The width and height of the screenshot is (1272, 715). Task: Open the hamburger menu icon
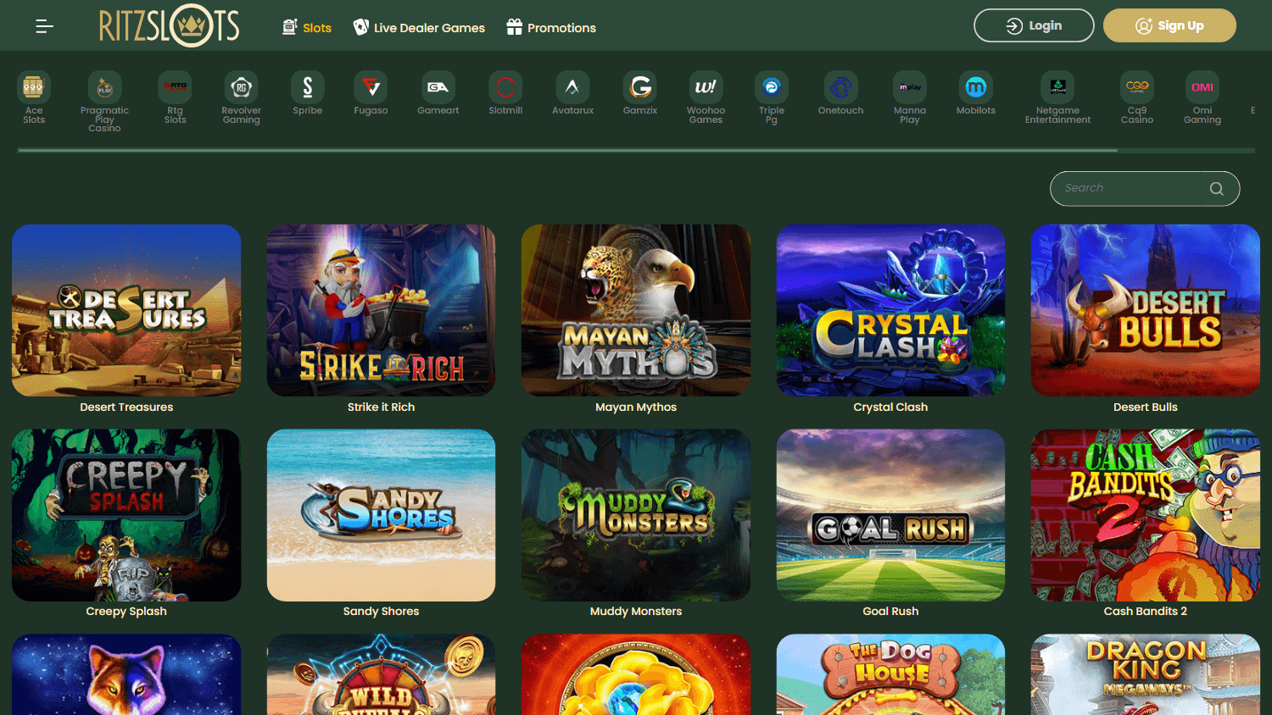[44, 26]
